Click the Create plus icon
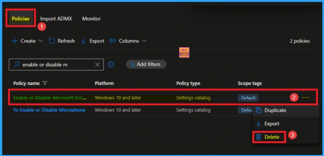Image resolution: width=324 pixels, height=156 pixels. 15,41
